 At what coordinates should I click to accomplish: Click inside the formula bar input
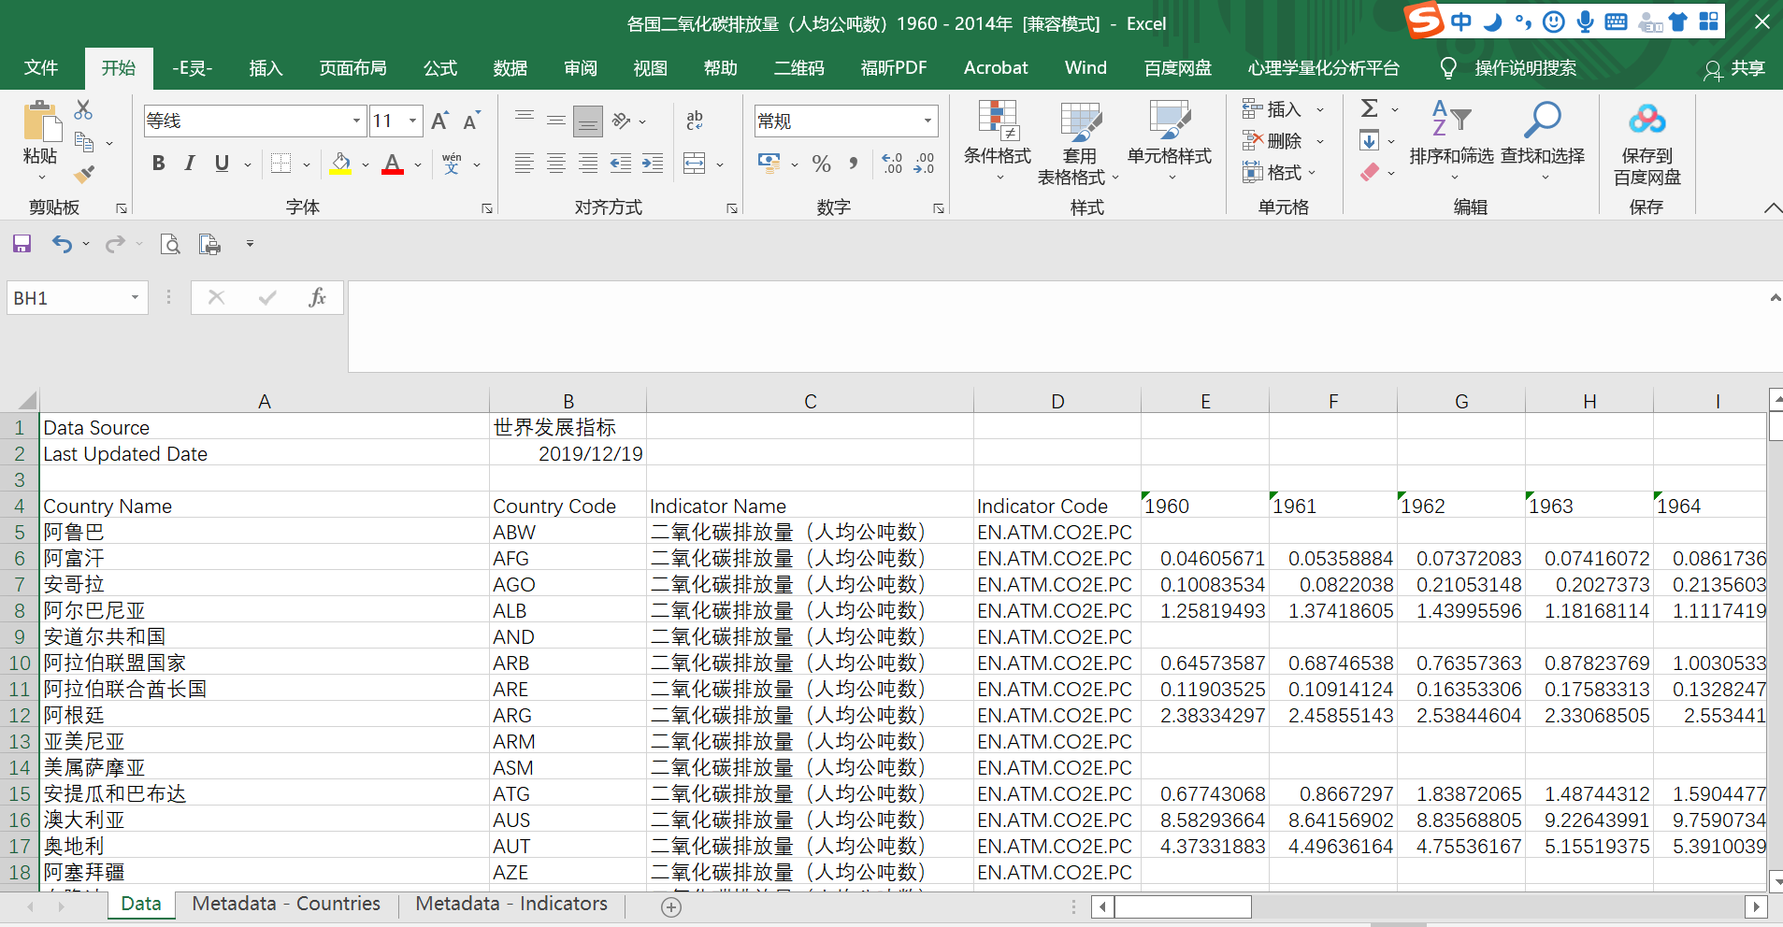[1028, 308]
